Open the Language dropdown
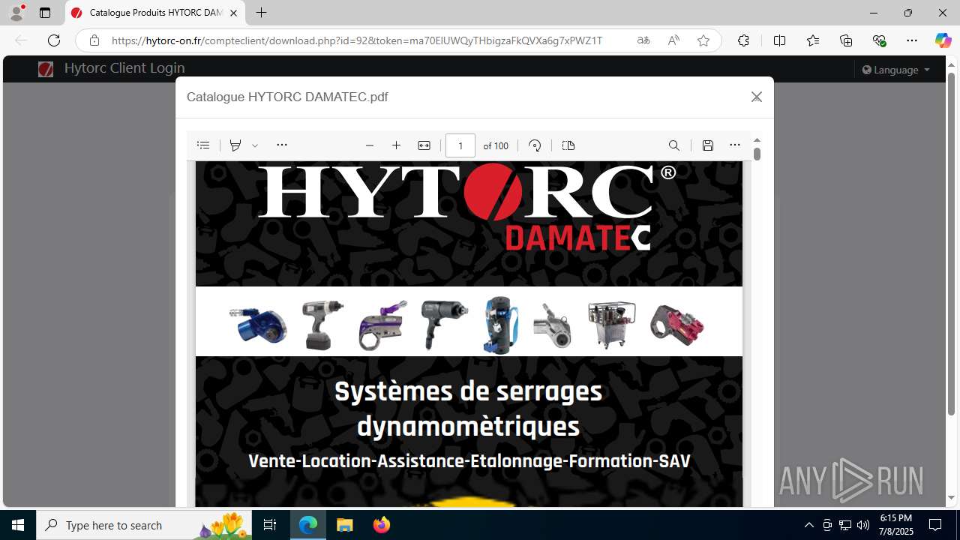 (x=896, y=70)
